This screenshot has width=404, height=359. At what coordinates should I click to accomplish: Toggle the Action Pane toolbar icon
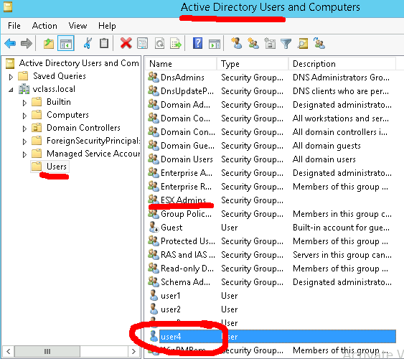[215, 44]
